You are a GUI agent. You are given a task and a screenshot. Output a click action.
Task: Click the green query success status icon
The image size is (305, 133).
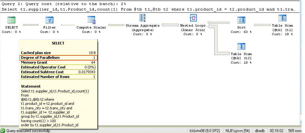(x=3, y=131)
